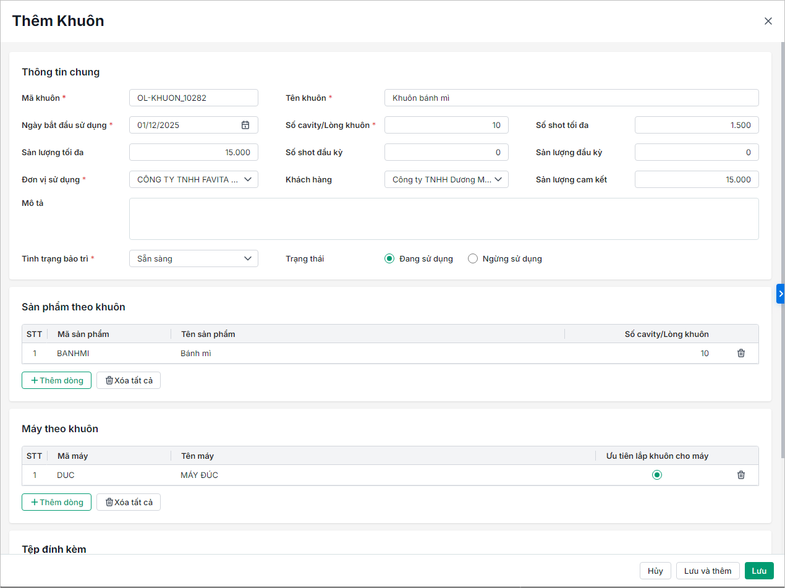
Task: Toggle mold priority radio for MÁY ĐÚC
Action: coord(657,475)
